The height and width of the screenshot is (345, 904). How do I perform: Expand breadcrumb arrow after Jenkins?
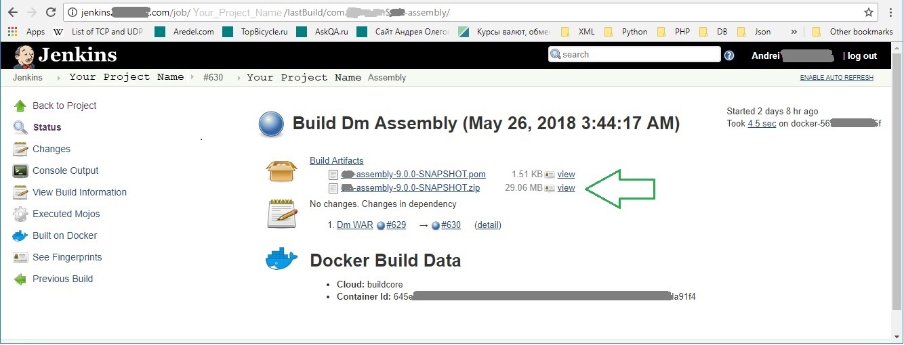tap(57, 78)
